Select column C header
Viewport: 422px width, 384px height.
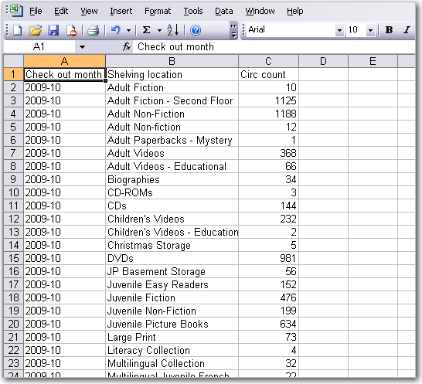point(268,61)
